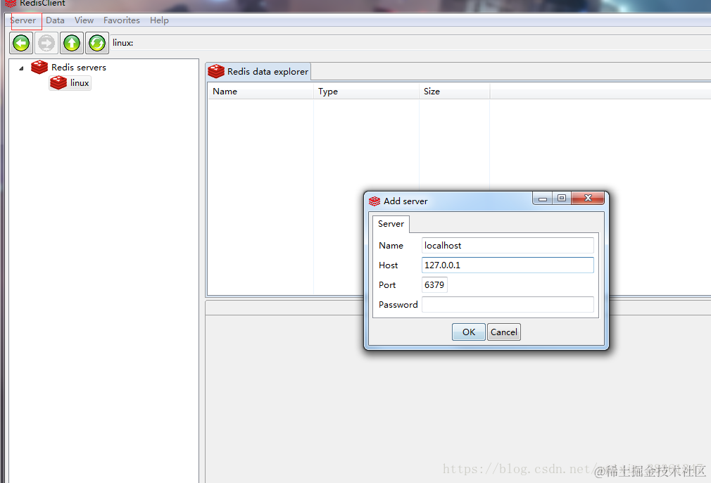
Task: Minimize the Add server dialog
Action: tap(542, 198)
